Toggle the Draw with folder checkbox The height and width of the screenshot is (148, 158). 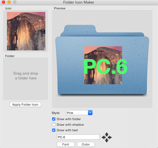[x=54, y=119]
